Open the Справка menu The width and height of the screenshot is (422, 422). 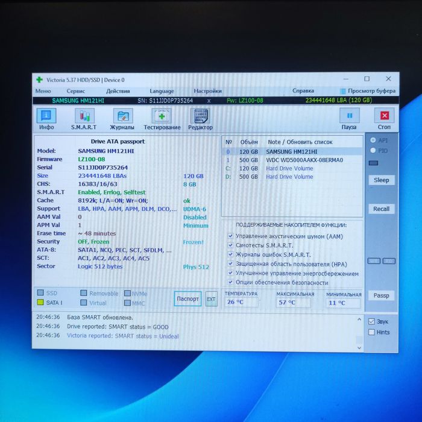coord(303,90)
